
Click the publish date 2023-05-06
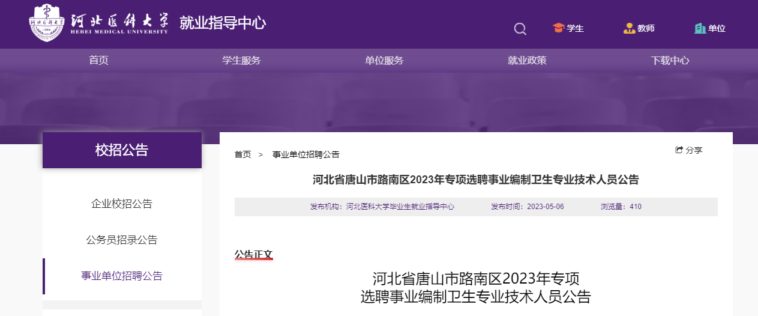point(546,206)
